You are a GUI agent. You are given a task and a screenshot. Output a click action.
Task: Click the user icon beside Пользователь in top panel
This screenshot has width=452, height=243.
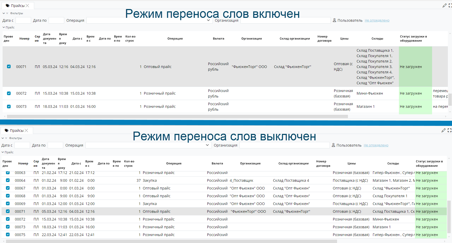(x=334, y=20)
